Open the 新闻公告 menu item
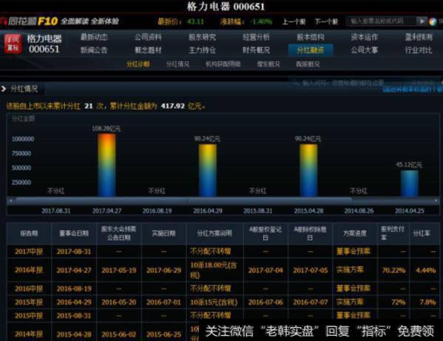The image size is (443, 341). click(94, 50)
